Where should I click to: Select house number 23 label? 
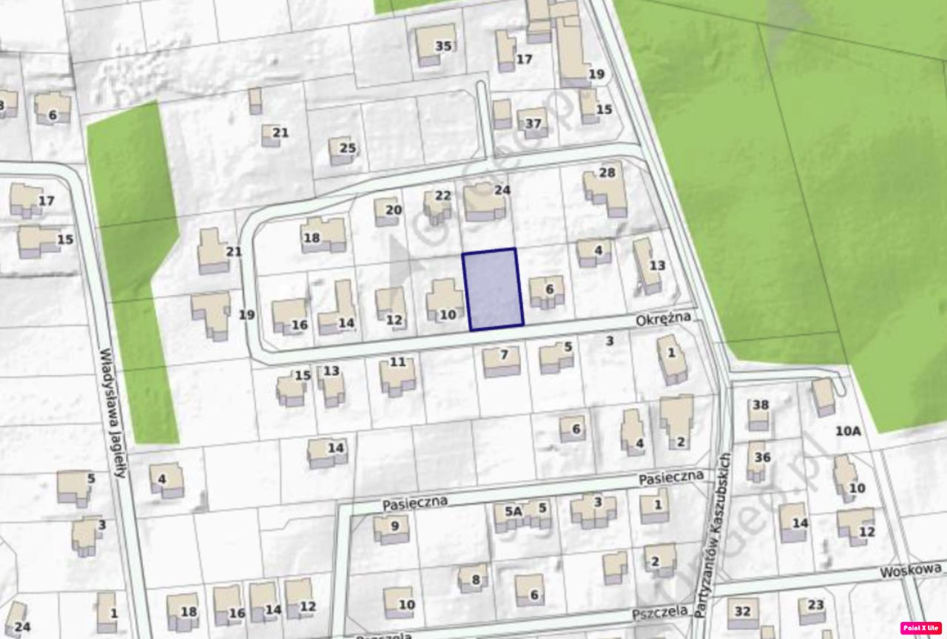coord(815,605)
